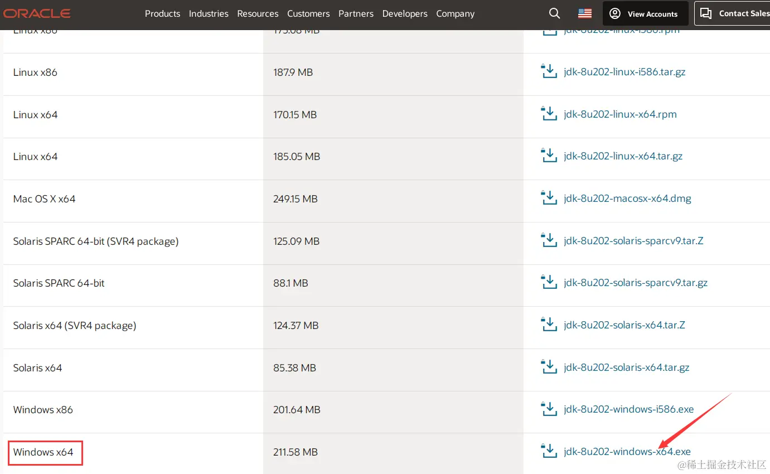
Task: Click download icon for jdk-8u202-linux-x64.tar.gz
Action: point(549,156)
